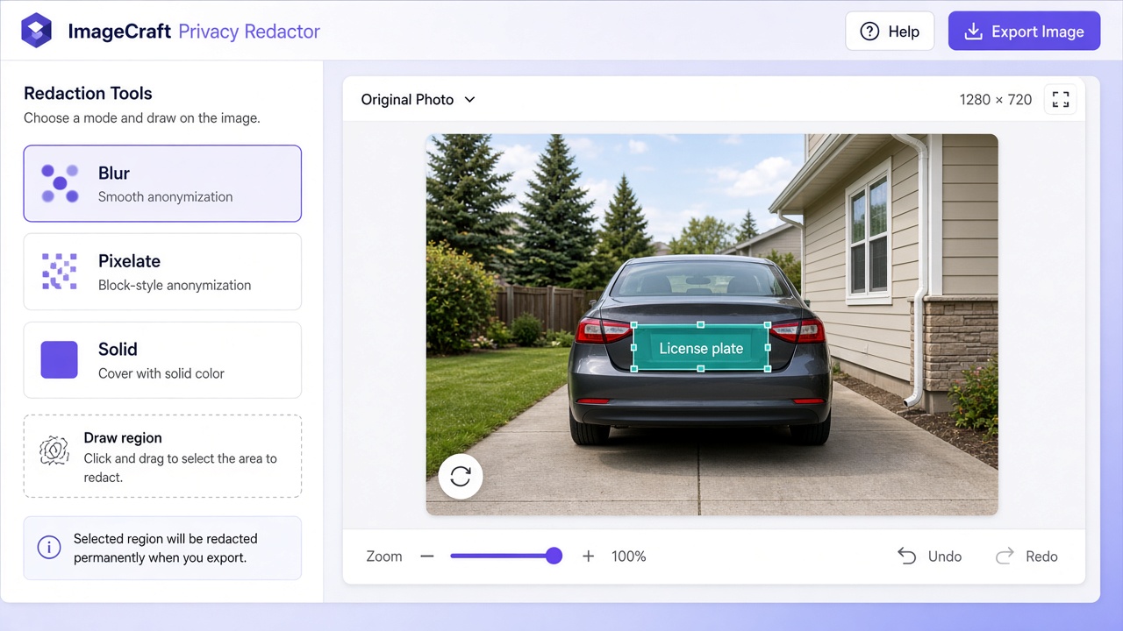The image size is (1123, 631).
Task: Click the Redo button
Action: tap(1026, 557)
